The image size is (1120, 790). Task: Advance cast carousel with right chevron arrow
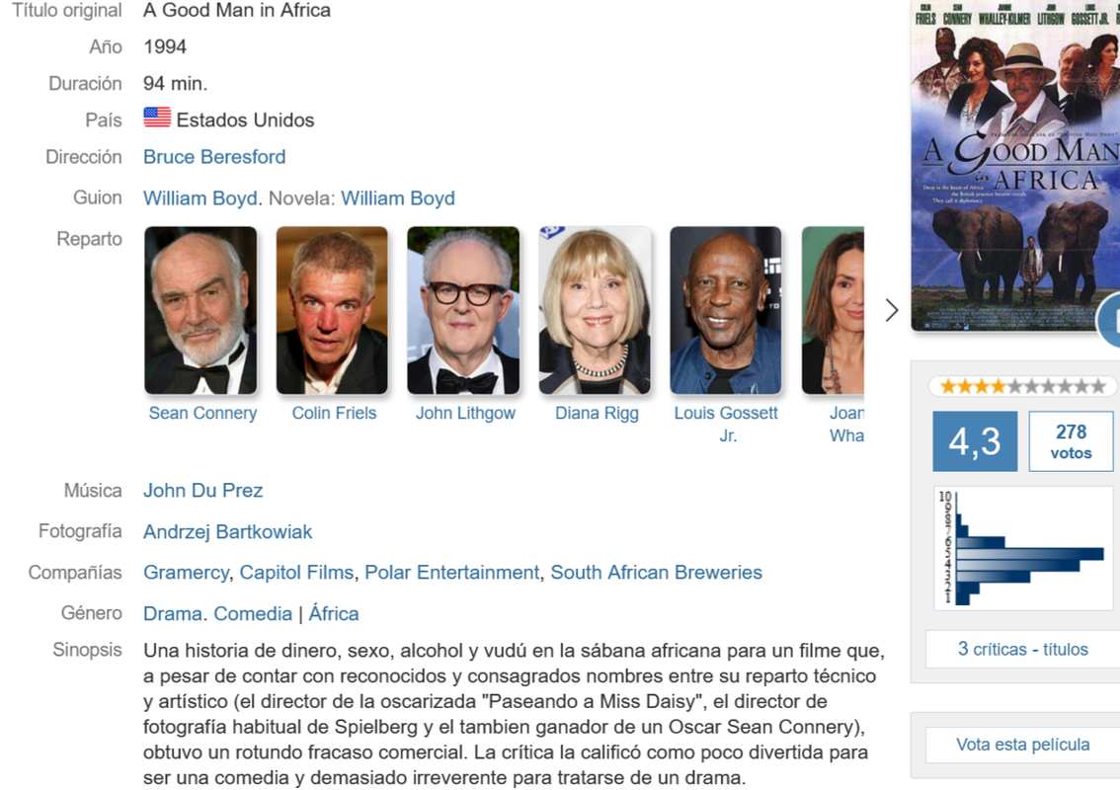(x=892, y=310)
